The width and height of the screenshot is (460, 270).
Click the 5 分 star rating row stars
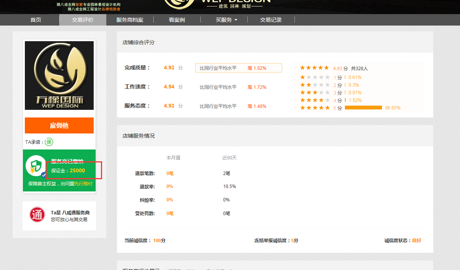coord(315,108)
